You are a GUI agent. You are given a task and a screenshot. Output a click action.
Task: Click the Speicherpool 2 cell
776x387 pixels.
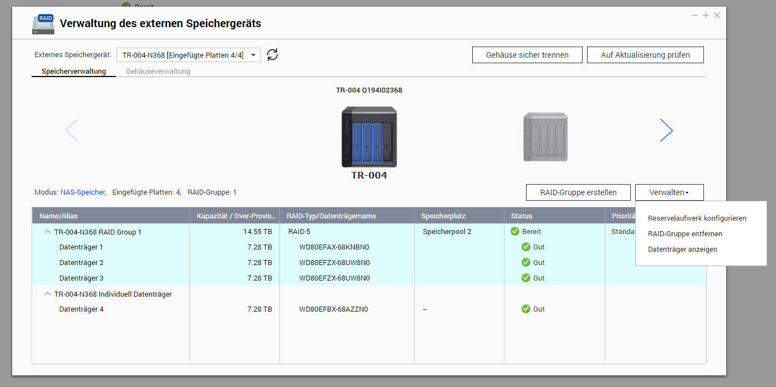click(447, 231)
